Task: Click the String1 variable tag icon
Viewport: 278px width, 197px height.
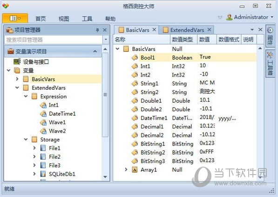Action: (x=135, y=84)
